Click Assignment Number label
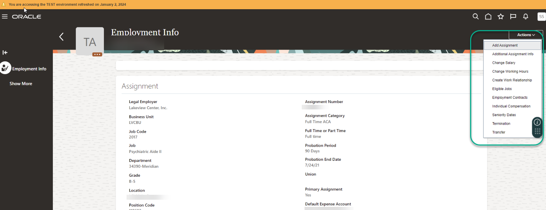Viewport: 546px width, 210px height. click(x=324, y=102)
